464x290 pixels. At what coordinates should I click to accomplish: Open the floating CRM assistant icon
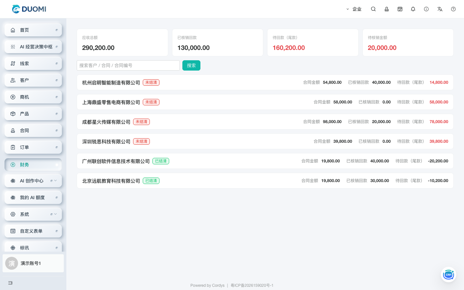click(449, 275)
